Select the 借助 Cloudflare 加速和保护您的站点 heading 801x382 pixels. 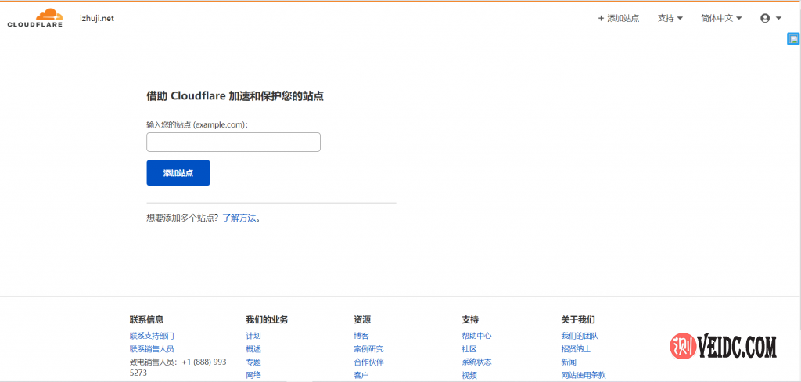(235, 96)
